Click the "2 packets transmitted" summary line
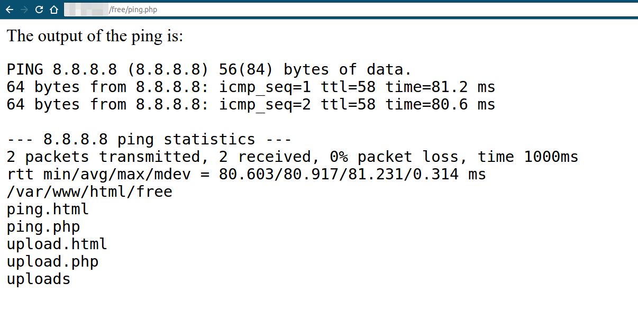Screen dimensions: 638x328 click(293, 157)
